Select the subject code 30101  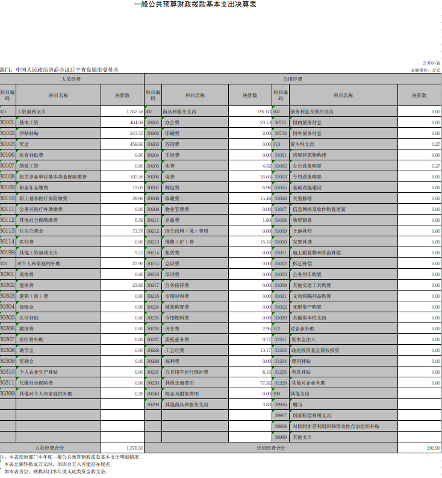[x=7, y=122]
